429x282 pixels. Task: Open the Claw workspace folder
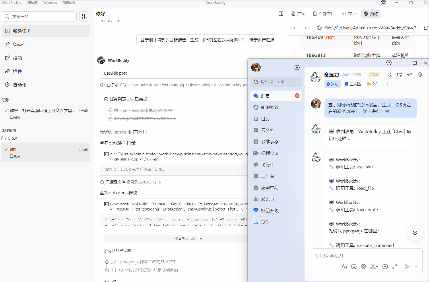[9, 138]
